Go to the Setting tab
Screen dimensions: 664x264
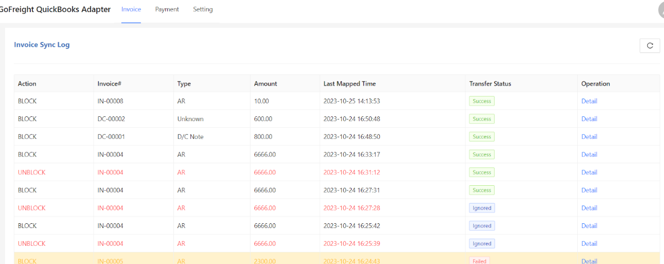click(203, 9)
